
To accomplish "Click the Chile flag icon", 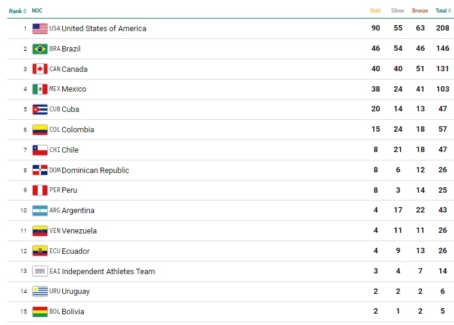I will coord(40,150).
